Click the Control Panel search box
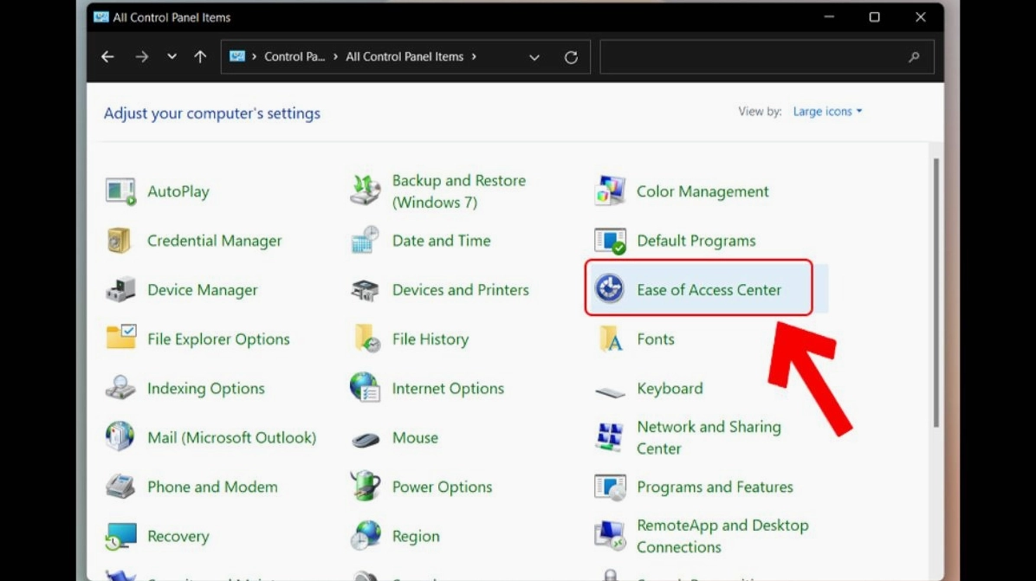Screen dimensions: 1036x581 [754, 57]
